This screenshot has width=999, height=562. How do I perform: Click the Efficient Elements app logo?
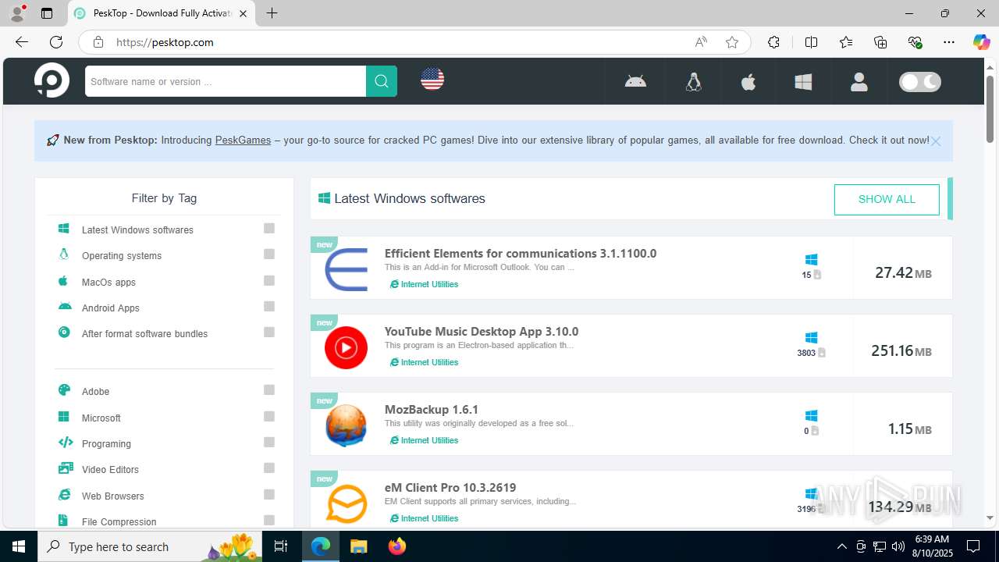[346, 269]
